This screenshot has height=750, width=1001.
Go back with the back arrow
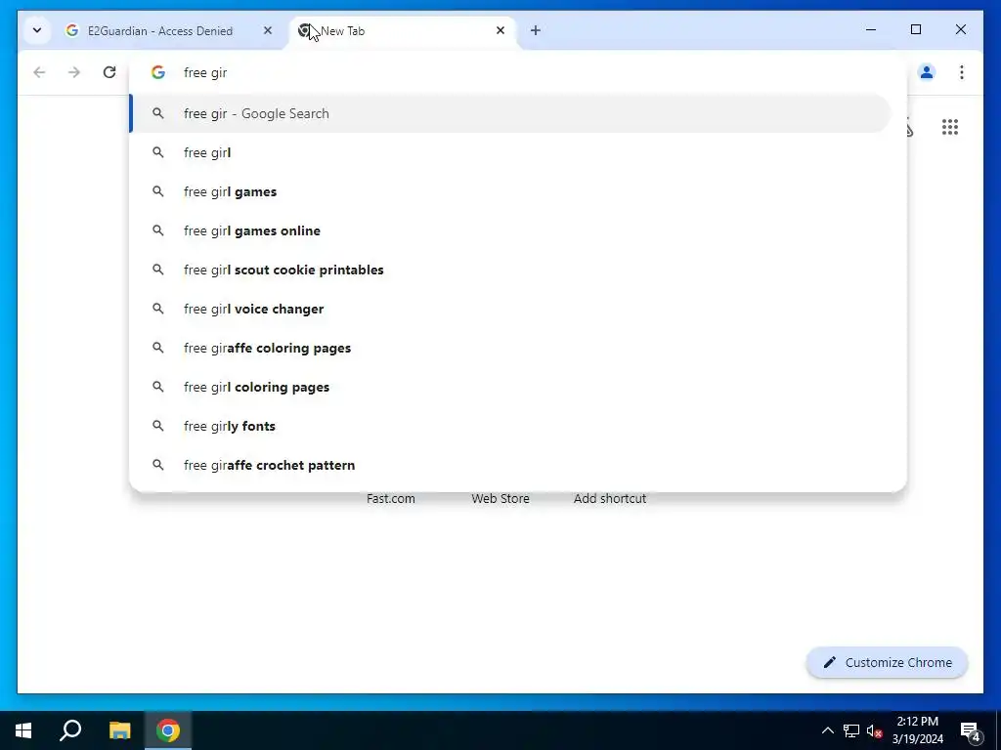[x=39, y=72]
